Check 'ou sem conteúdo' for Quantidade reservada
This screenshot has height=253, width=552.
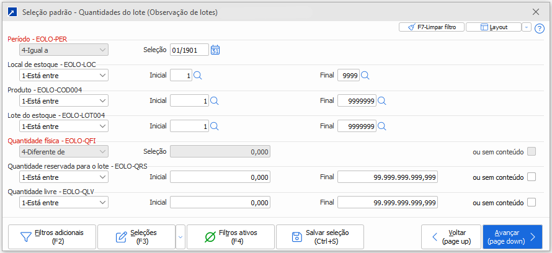(531, 177)
